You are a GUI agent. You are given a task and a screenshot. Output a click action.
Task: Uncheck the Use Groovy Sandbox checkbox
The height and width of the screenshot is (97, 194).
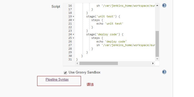[65, 73]
